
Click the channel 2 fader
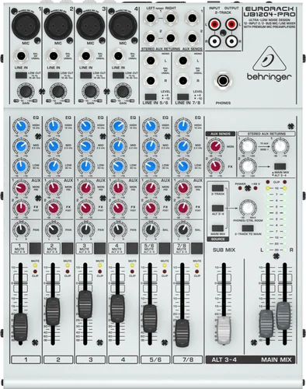[53, 311]
